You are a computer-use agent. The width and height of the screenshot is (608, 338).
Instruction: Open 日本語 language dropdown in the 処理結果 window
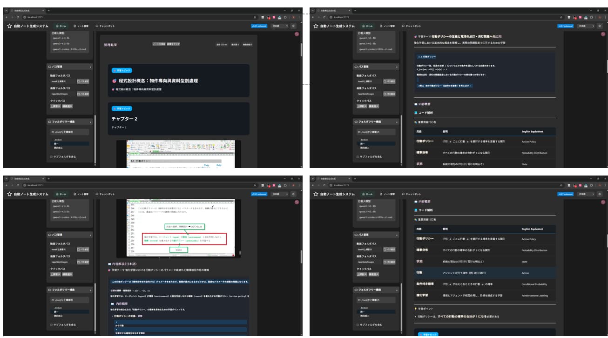point(279,26)
